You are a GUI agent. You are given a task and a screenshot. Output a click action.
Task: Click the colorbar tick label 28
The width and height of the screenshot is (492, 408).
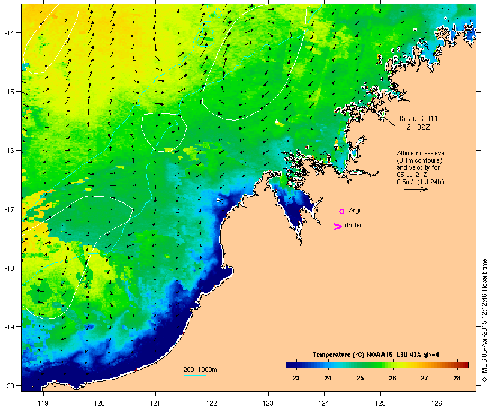point(457,378)
